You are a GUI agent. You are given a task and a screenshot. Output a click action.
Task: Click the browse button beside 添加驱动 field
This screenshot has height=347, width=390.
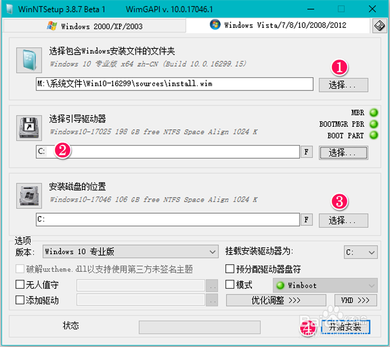pos(212,300)
